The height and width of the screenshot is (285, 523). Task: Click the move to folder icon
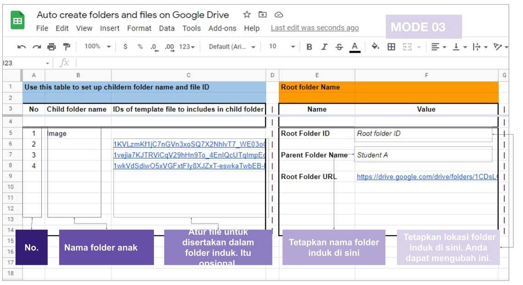pos(262,15)
